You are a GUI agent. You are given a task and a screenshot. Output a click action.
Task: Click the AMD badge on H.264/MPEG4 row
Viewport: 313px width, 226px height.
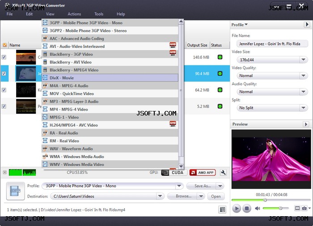[x=173, y=124]
